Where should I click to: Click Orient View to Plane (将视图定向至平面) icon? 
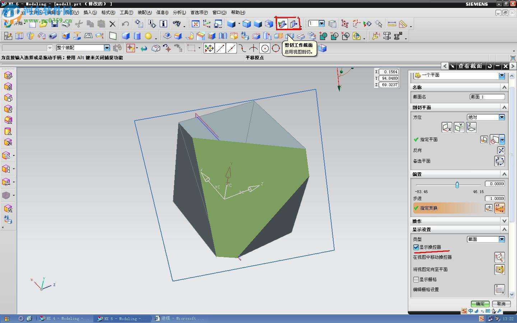(x=499, y=270)
